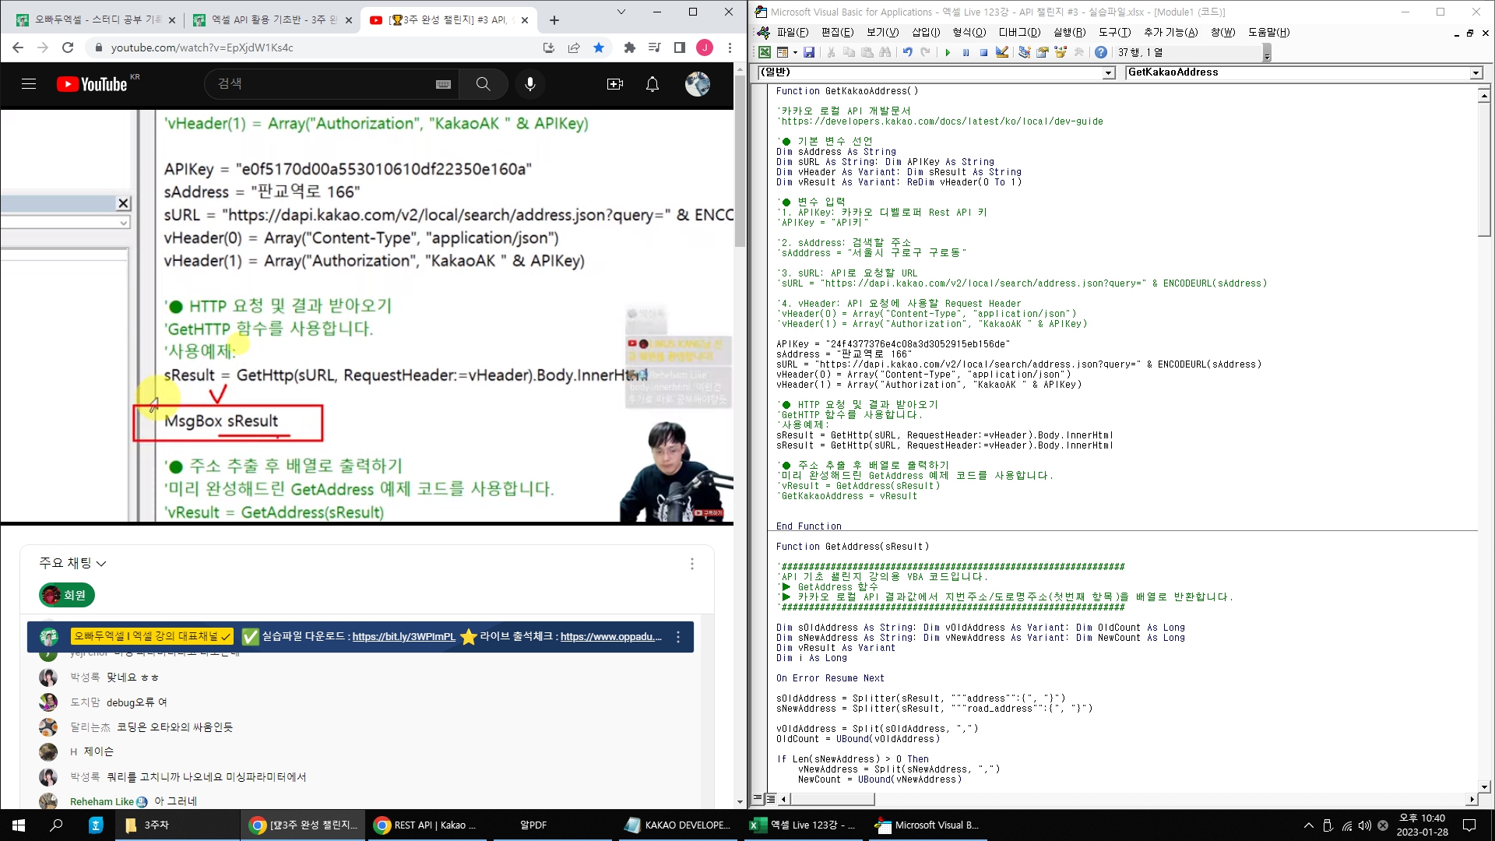The width and height of the screenshot is (1495, 841).
Task: Open 파일(F) menu in VBA editor
Action: tap(792, 32)
